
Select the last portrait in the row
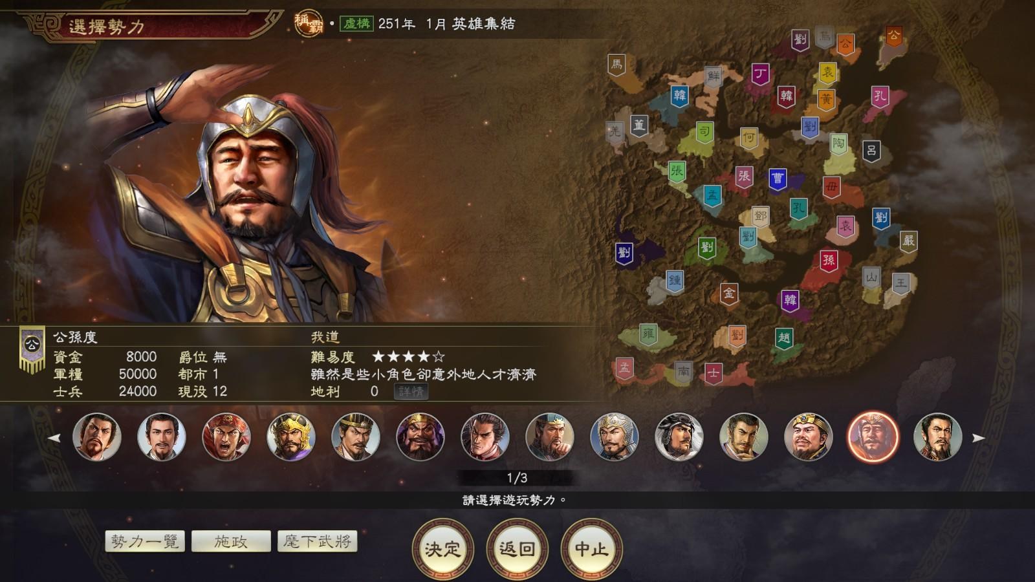point(938,437)
